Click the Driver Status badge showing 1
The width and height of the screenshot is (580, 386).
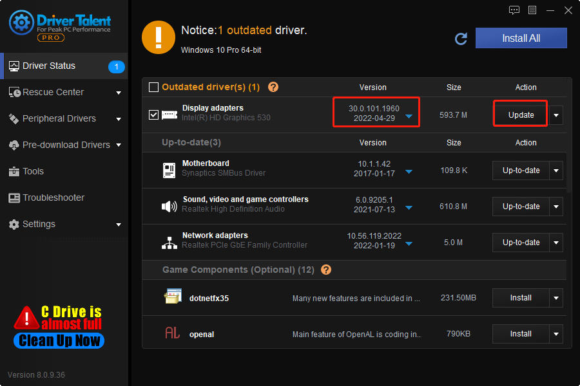(x=116, y=66)
